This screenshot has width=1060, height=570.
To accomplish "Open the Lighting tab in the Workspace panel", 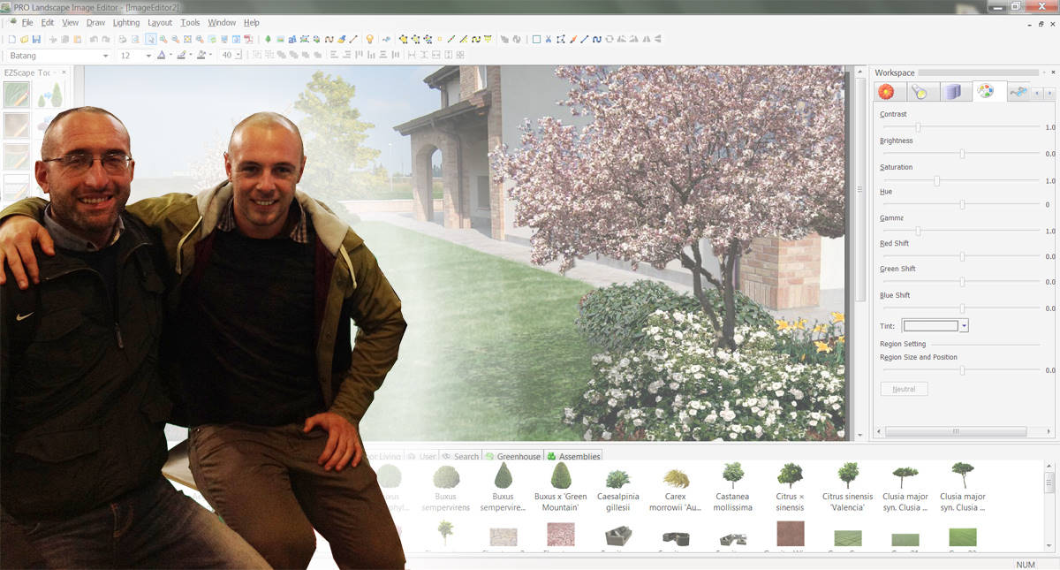I will [920, 91].
